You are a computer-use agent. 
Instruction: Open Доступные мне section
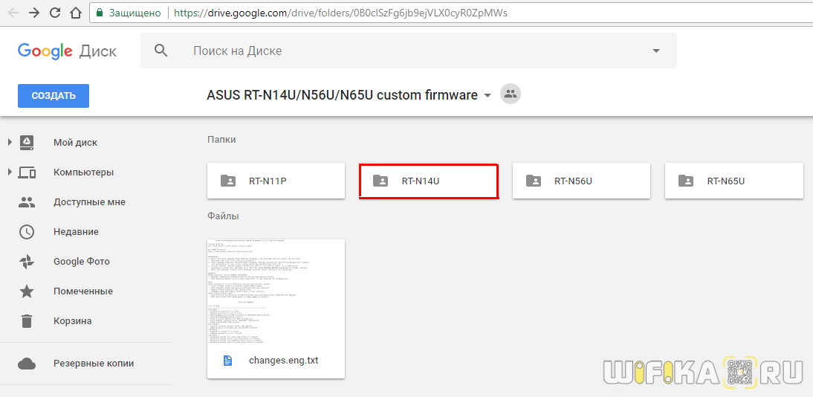[x=89, y=202]
